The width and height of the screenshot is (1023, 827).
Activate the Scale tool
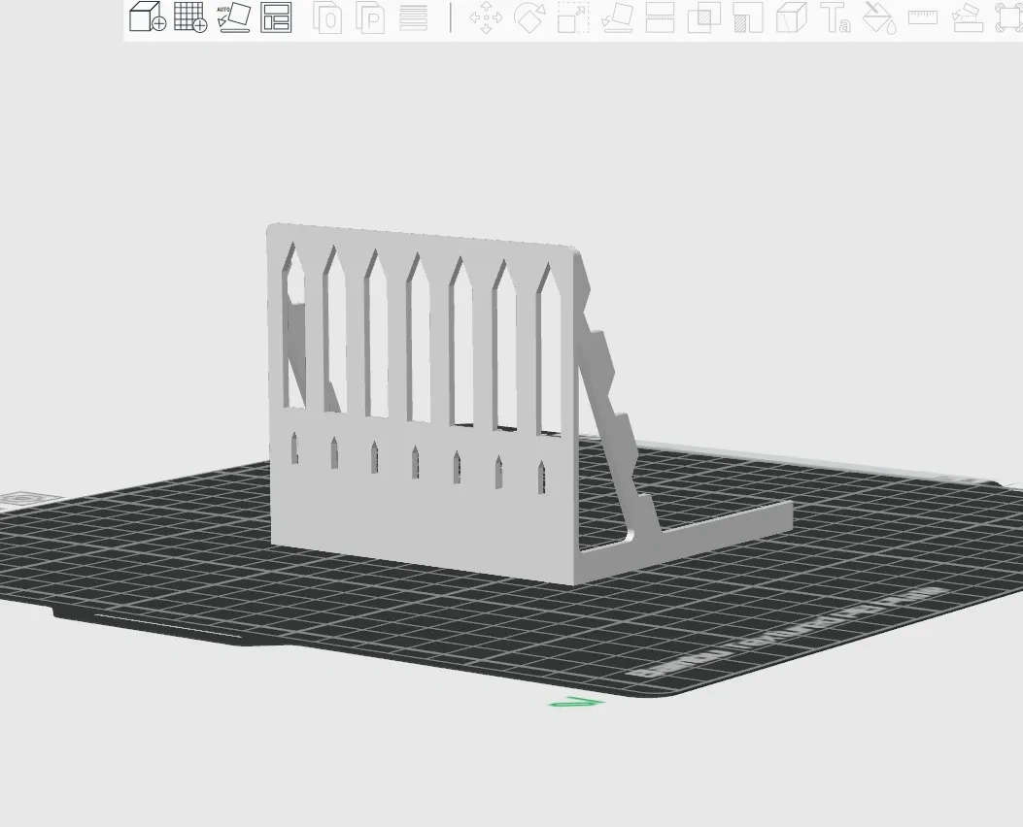[573, 17]
